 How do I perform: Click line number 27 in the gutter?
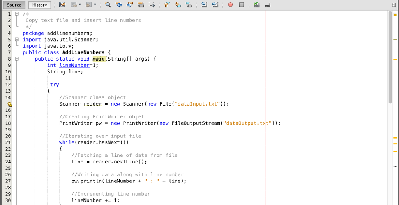click(x=8, y=181)
